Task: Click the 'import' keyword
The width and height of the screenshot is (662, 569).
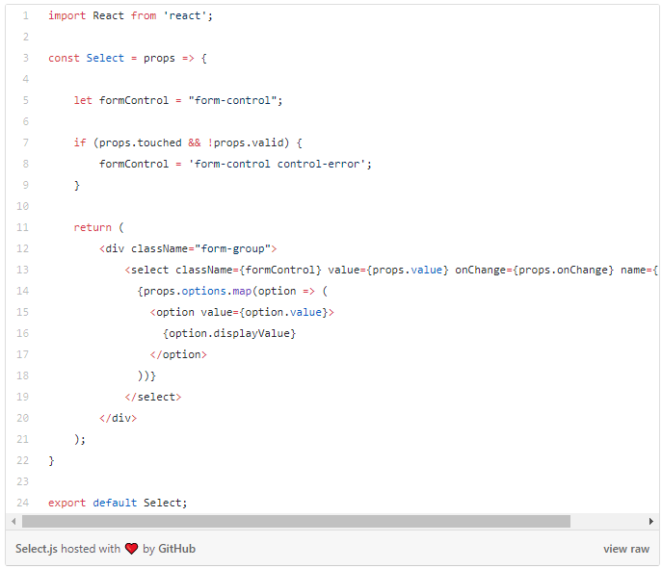Action: (67, 16)
